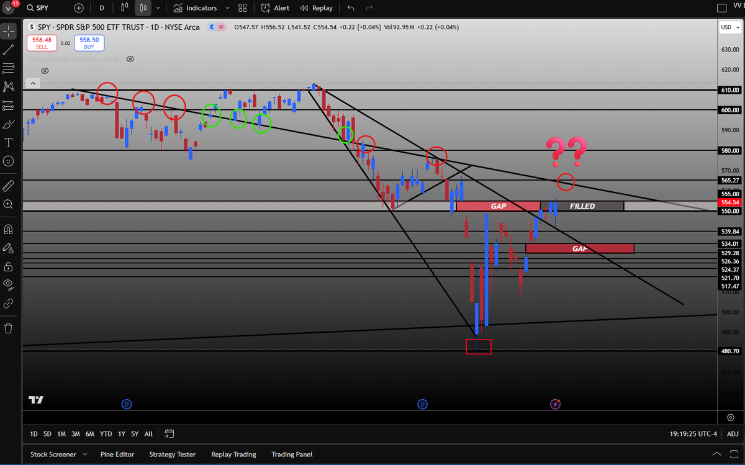This screenshot has width=745, height=465.
Task: Open the Fibonacci and Gann tools
Action: tap(9, 68)
